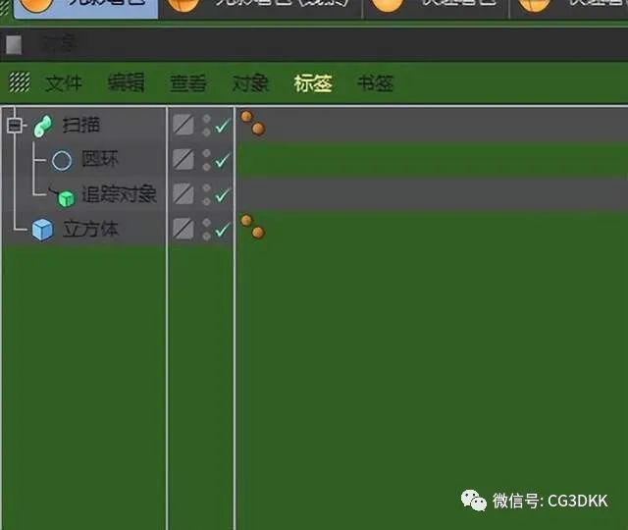The height and width of the screenshot is (530, 628).
Task: Toggle editor visibility dot for 立方体
Action: tap(207, 223)
